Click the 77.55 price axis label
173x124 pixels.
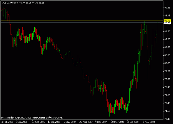point(167,79)
